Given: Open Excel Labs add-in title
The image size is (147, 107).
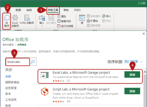Looking at the screenshot, I should pos(81,73).
